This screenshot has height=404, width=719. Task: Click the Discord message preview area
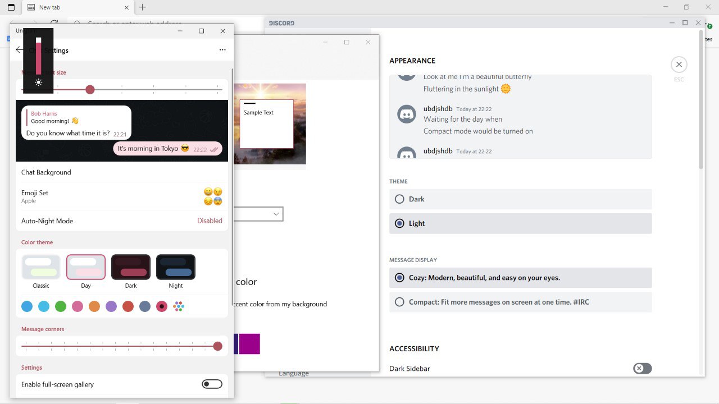[520, 117]
